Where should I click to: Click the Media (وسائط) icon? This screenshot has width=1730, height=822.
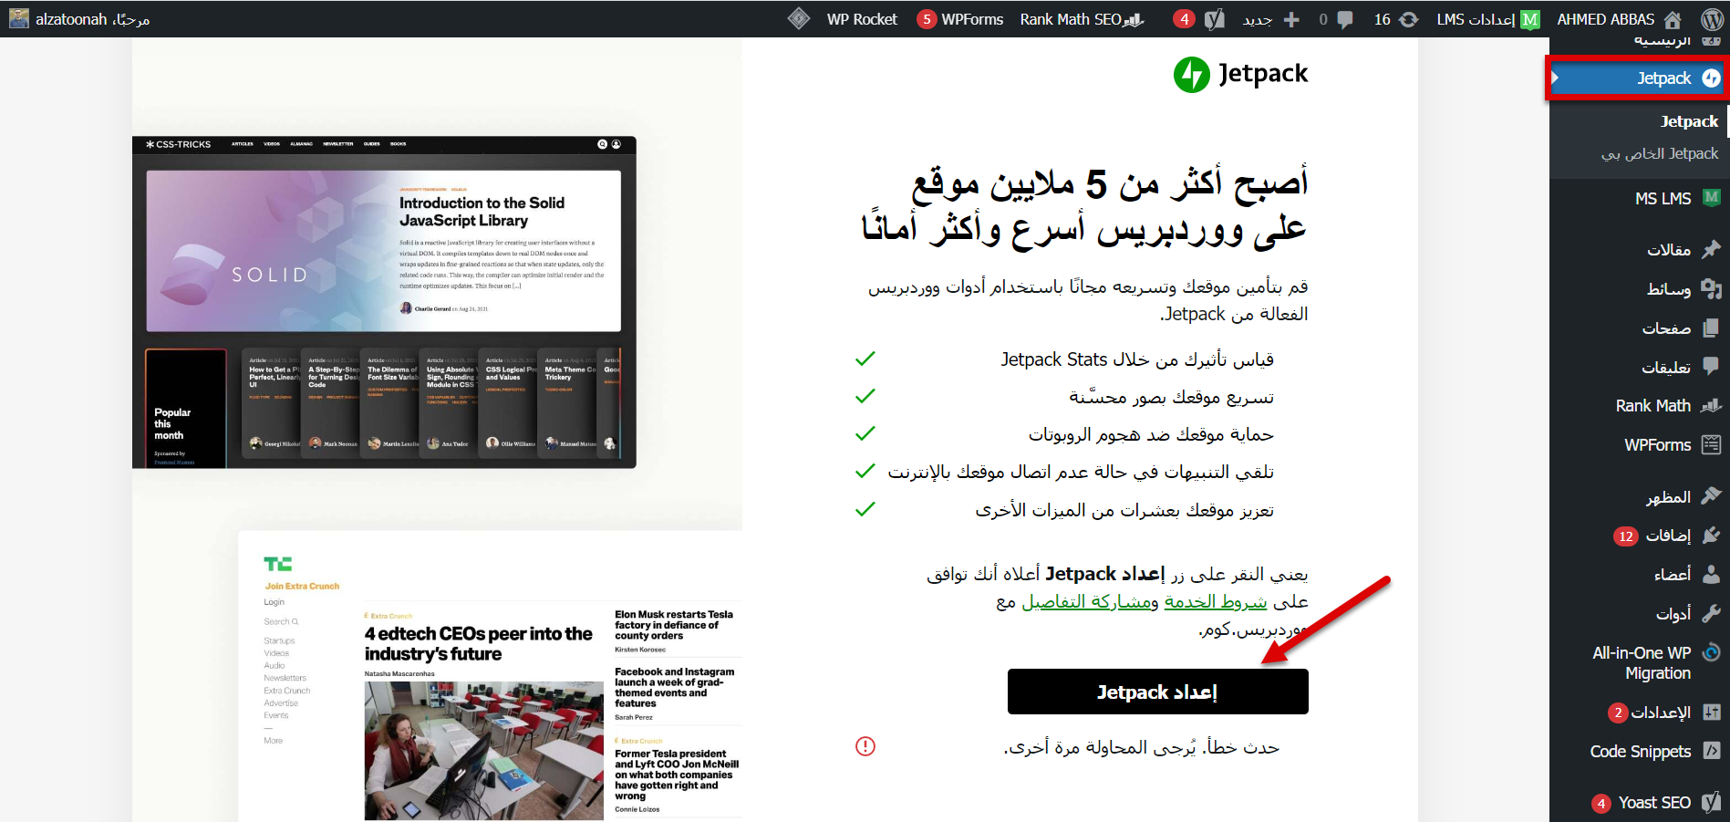[x=1712, y=289]
